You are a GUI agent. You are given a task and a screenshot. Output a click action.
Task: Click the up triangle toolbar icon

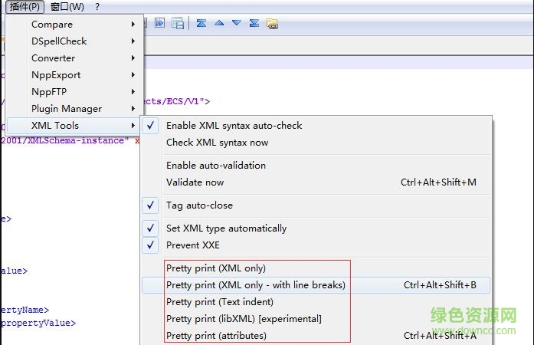219,23
